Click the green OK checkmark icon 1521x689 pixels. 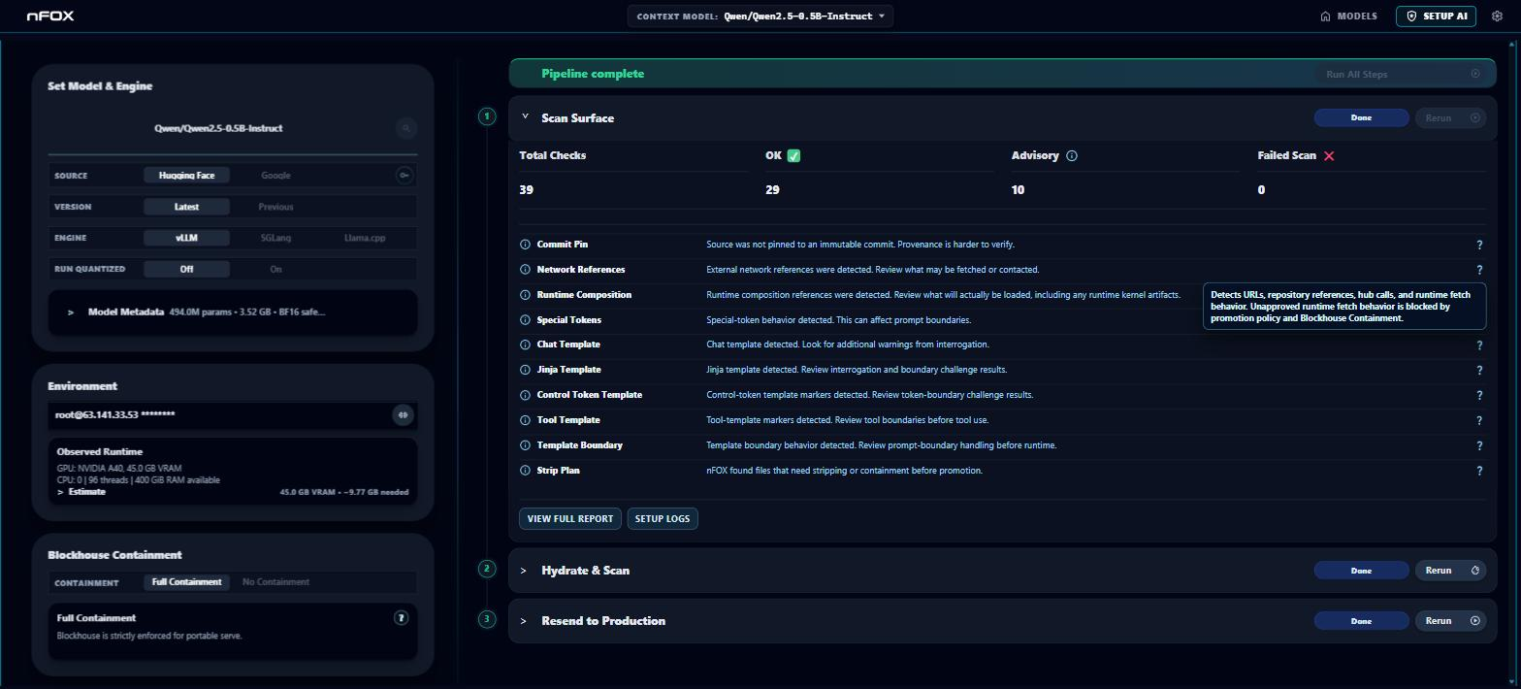point(793,156)
